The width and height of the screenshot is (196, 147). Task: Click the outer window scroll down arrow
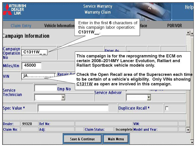192,142
